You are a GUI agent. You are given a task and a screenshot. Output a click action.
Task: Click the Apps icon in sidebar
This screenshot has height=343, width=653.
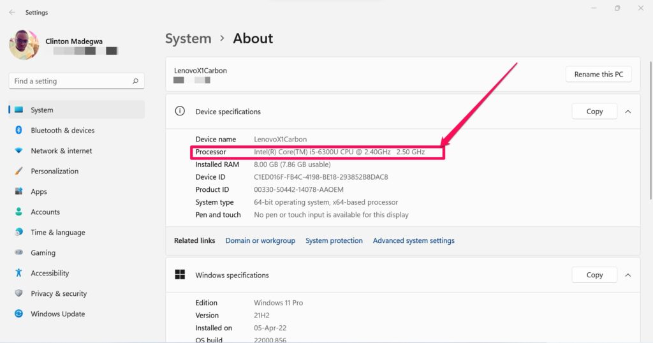click(x=18, y=191)
